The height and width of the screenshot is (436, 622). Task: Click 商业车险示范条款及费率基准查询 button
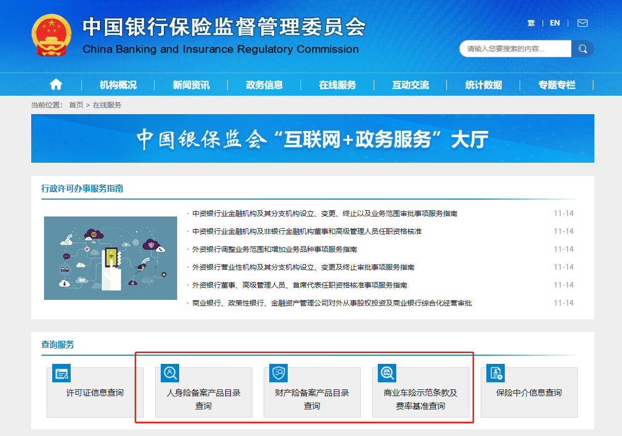click(421, 393)
